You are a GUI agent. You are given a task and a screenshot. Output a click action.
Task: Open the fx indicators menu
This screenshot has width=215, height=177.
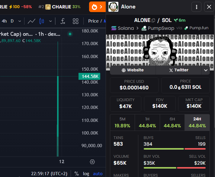pyautogui.click(x=63, y=21)
